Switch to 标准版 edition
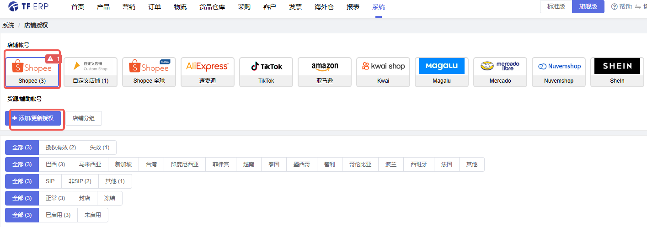Viewport: 647px width, 227px height. (556, 6)
